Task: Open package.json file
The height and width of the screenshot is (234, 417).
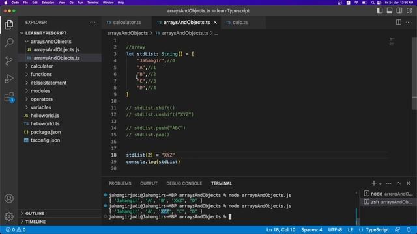Action: [59, 132]
